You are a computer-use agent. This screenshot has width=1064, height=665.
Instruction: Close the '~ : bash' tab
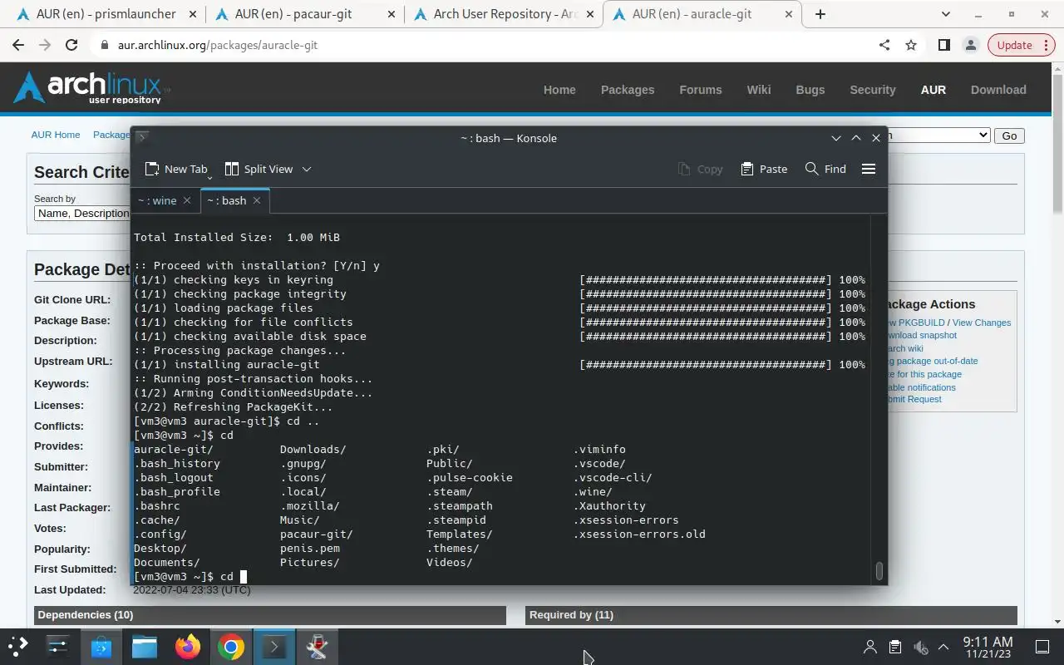coord(257,200)
